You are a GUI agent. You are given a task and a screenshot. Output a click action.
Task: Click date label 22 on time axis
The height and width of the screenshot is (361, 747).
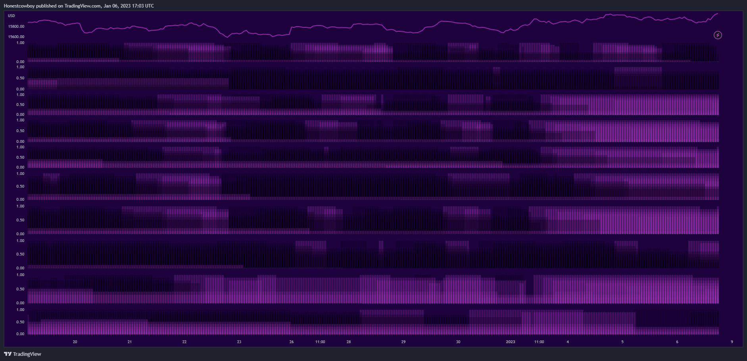(x=184, y=342)
